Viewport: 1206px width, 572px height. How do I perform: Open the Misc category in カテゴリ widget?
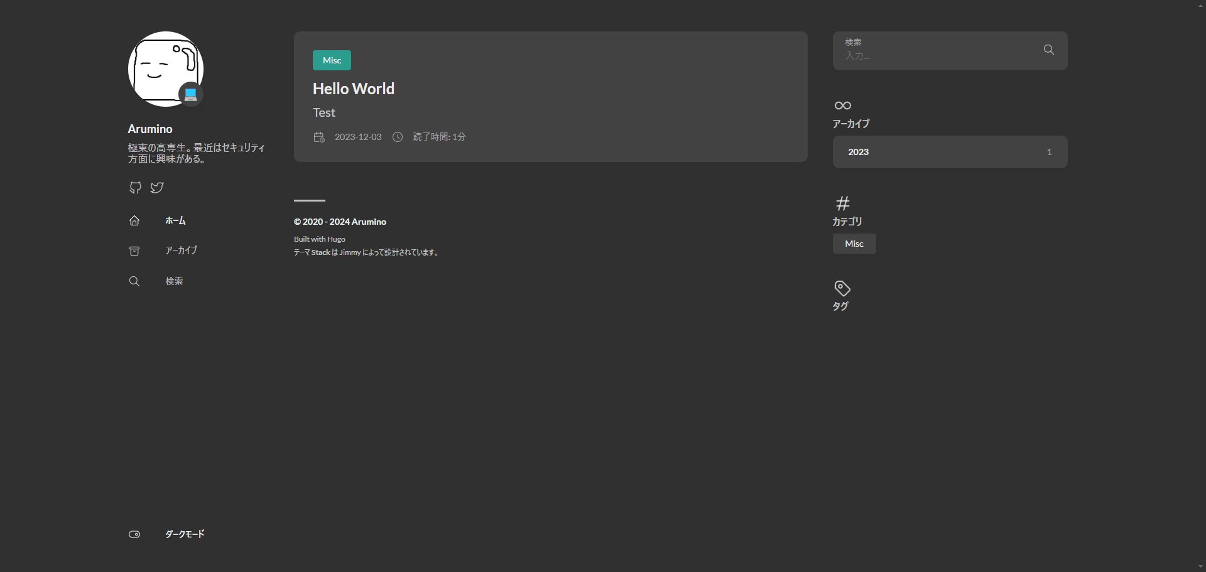[854, 244]
